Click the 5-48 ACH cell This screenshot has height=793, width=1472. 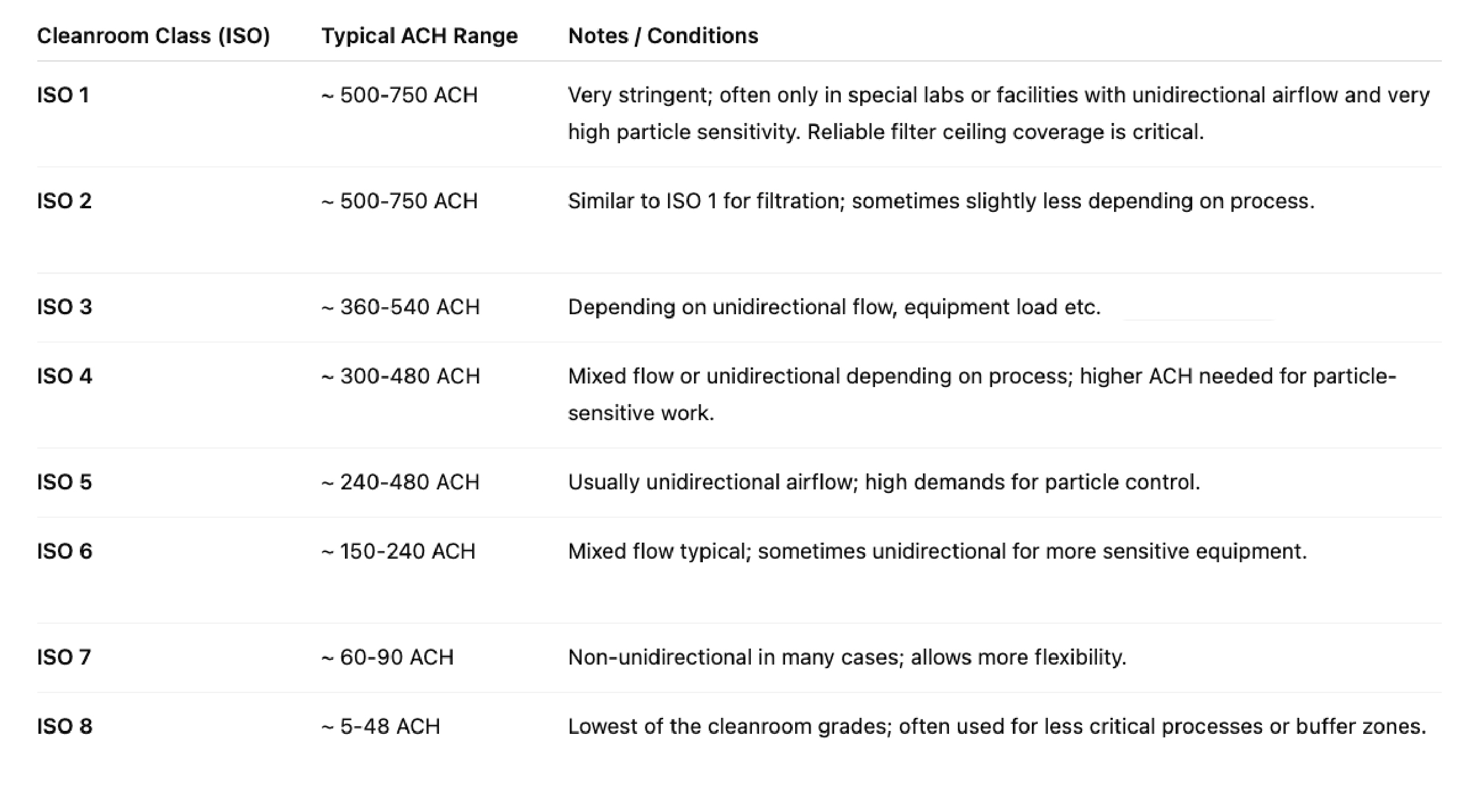(381, 727)
